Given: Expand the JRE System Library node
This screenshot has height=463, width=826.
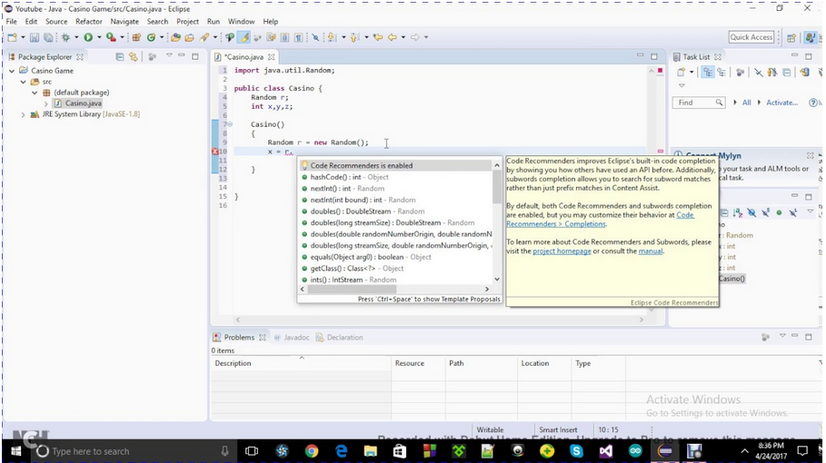Looking at the screenshot, I should [24, 114].
